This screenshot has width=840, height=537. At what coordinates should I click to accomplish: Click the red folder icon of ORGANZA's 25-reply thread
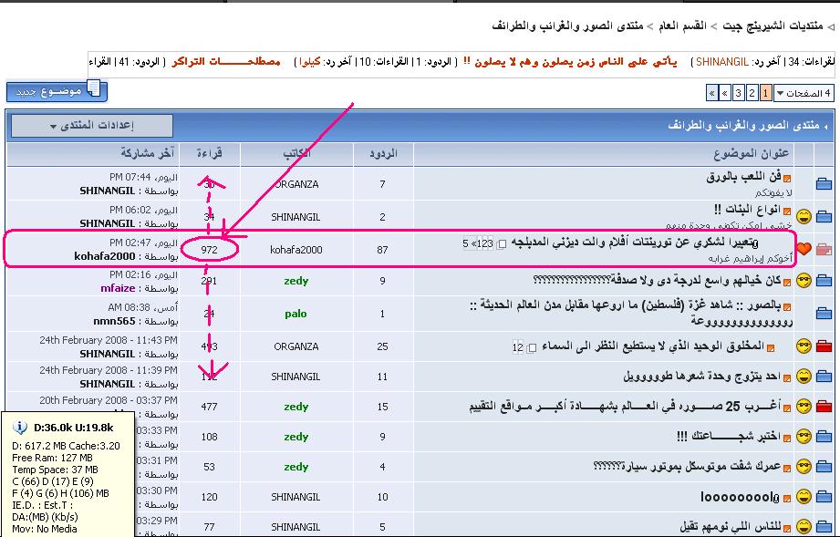point(824,346)
